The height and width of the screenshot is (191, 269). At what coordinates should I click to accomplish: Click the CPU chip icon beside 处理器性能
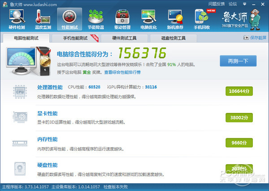tap(20, 92)
